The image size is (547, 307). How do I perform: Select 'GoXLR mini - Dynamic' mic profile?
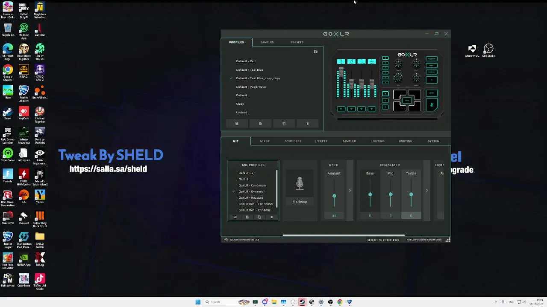(254, 210)
